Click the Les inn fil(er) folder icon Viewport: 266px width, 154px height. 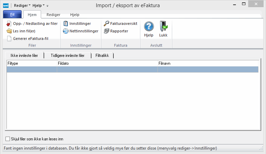[9, 31]
